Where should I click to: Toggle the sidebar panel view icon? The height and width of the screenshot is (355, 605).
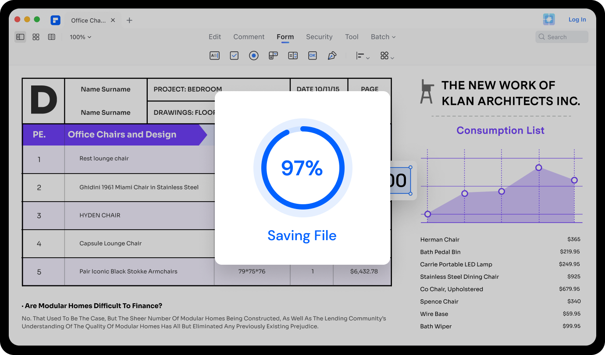point(20,37)
